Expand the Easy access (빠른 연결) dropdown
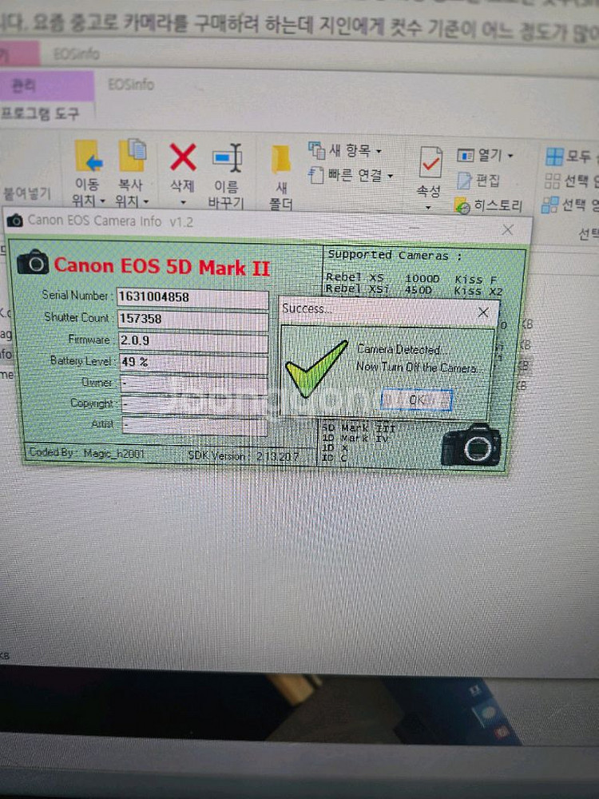The width and height of the screenshot is (599, 799). (x=390, y=175)
